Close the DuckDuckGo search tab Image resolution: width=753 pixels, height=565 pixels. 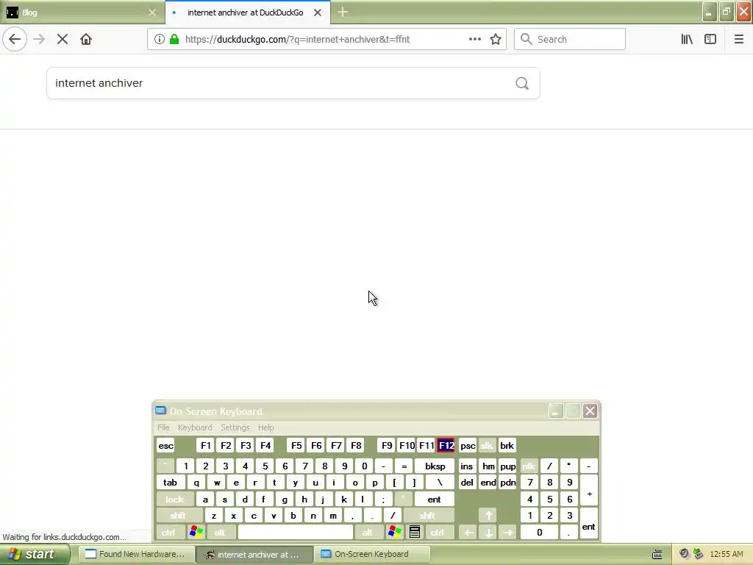click(x=318, y=13)
